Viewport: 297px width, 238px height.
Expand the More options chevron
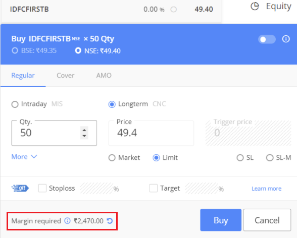pos(24,157)
